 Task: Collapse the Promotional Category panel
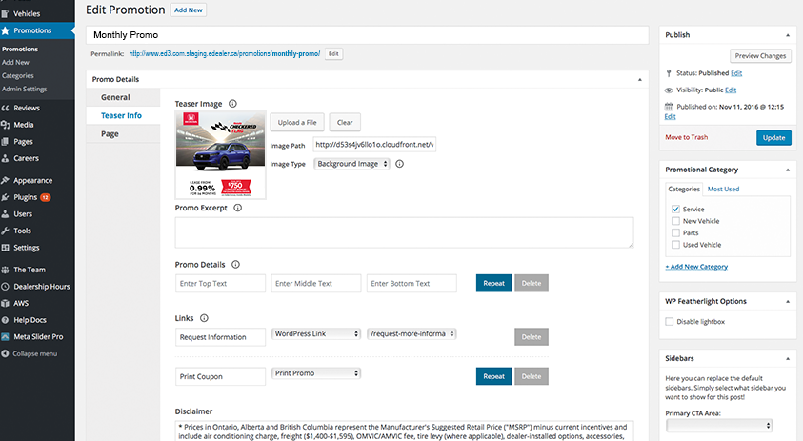click(788, 170)
